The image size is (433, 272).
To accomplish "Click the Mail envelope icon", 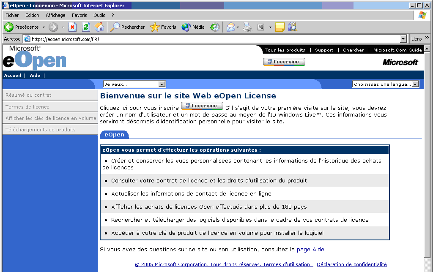I will point(230,27).
